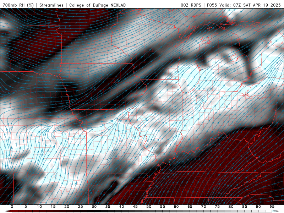This screenshot has height=213, width=284.
Task: Click the '45' scale number
Action: 135,207
